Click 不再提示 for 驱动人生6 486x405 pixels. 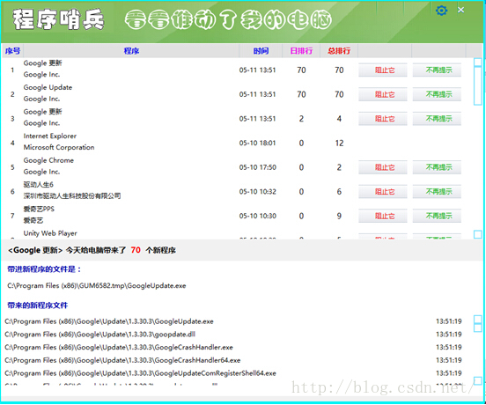437,192
